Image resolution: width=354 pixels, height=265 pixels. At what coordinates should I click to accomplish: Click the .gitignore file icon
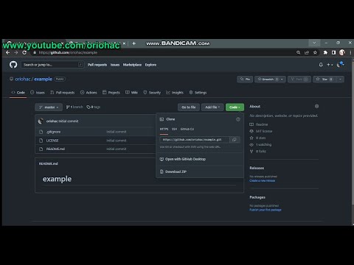coord(41,132)
